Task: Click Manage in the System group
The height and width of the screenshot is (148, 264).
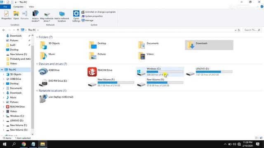Action: point(87,21)
